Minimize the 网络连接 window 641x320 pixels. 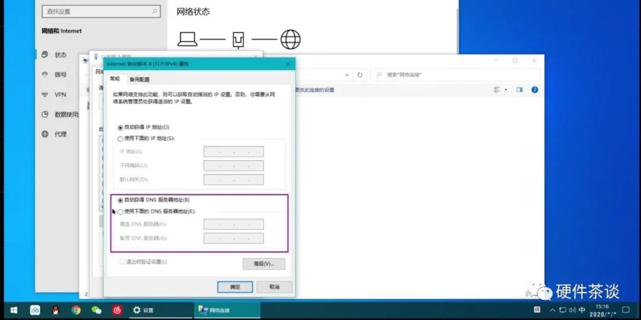tap(496, 60)
